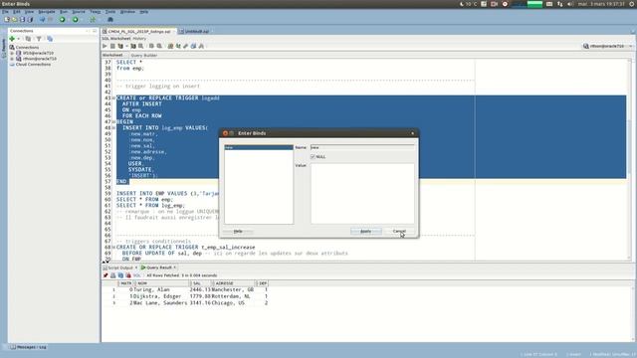Open the Tools menu
637x358 pixels.
tap(110, 12)
